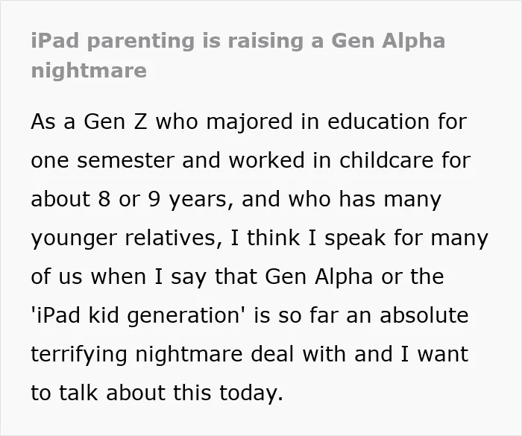Image resolution: width=522 pixels, height=436 pixels.
Task: Click the word 'absolute' in the paragraph
Action: [424, 315]
